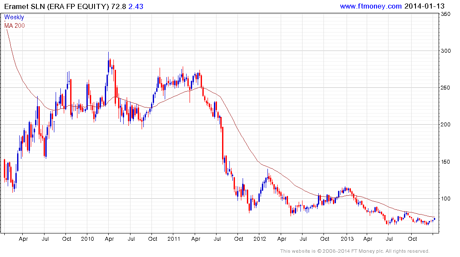460x257 pixels.
Task: Click the 100 value on price axis
Action: 445,199
